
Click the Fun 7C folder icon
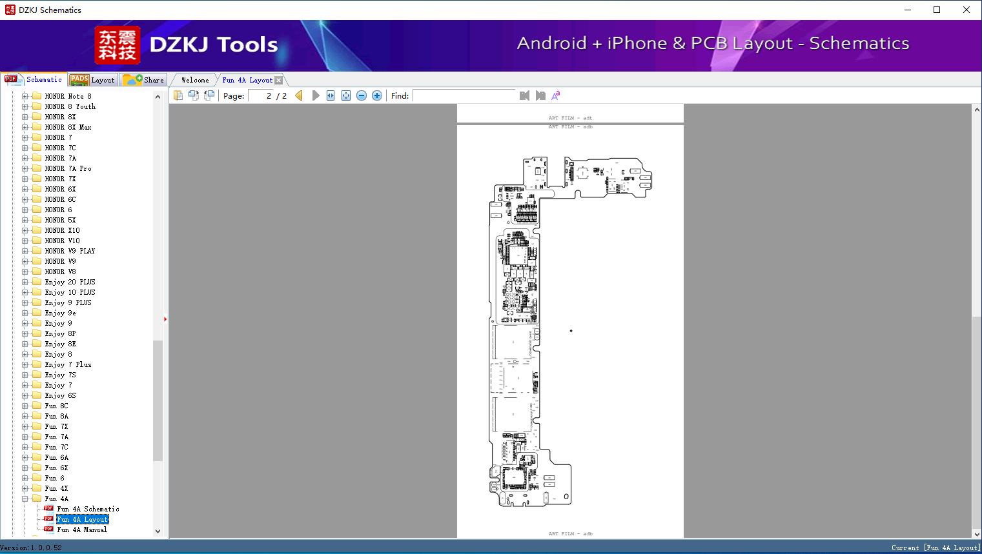[37, 447]
